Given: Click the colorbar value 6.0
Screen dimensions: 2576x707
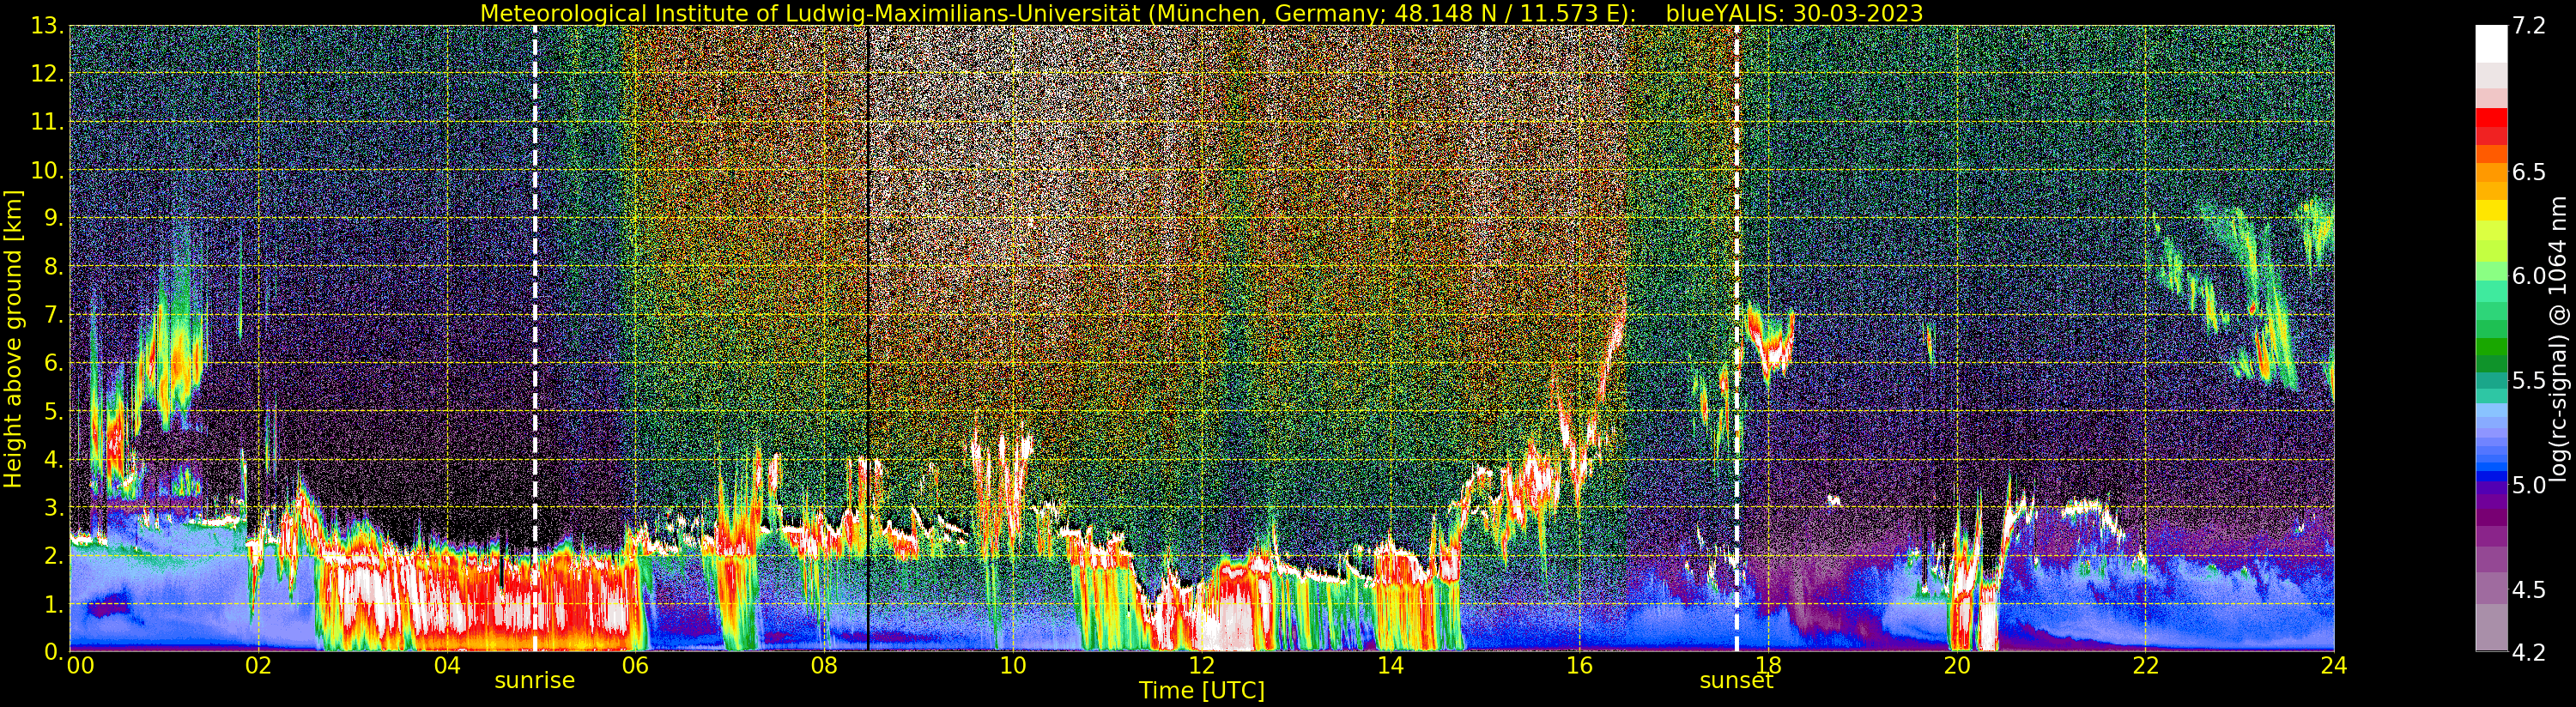Looking at the screenshot, I should click(x=2529, y=276).
